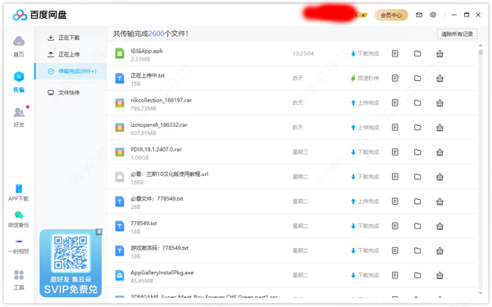
Task: Clear record of nikcollection_186197.rar
Action: tap(440, 103)
